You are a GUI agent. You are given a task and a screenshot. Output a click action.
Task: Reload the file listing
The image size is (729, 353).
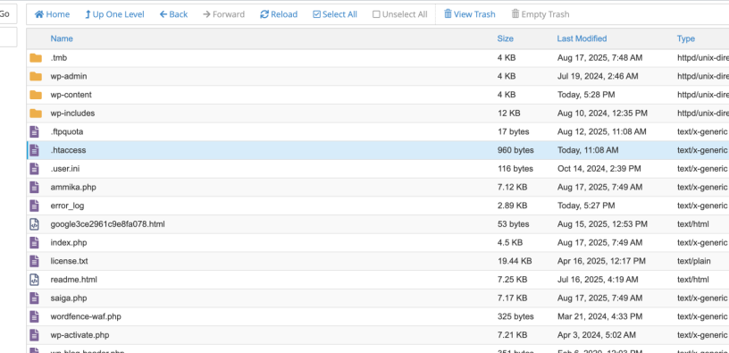tap(279, 14)
